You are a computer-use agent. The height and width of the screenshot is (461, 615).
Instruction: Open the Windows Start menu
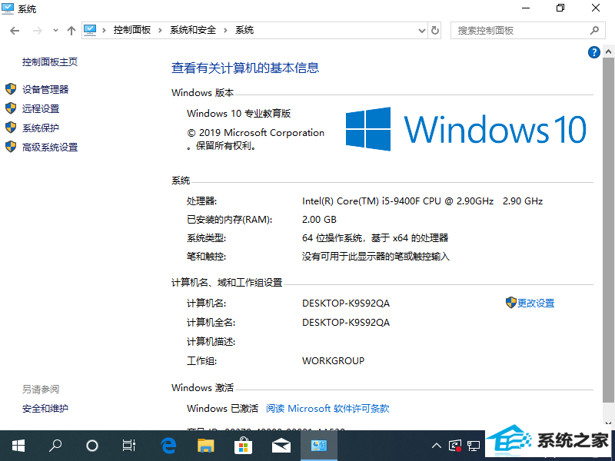pyautogui.click(x=18, y=446)
